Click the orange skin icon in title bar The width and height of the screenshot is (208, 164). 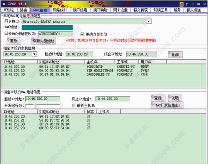[x=181, y=5]
